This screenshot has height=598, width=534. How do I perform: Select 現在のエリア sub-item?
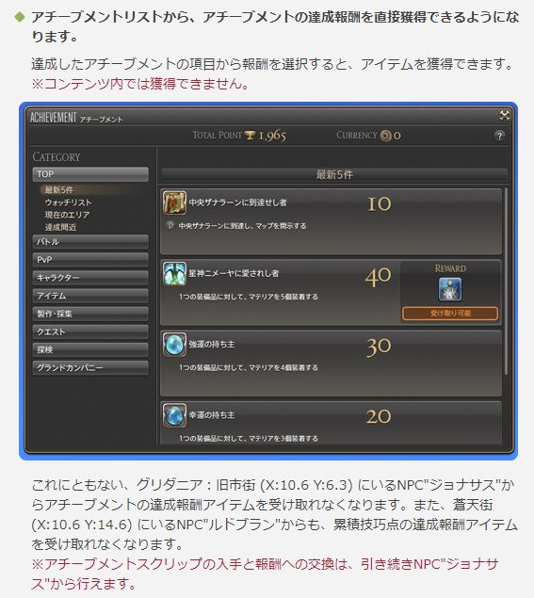tap(67, 215)
